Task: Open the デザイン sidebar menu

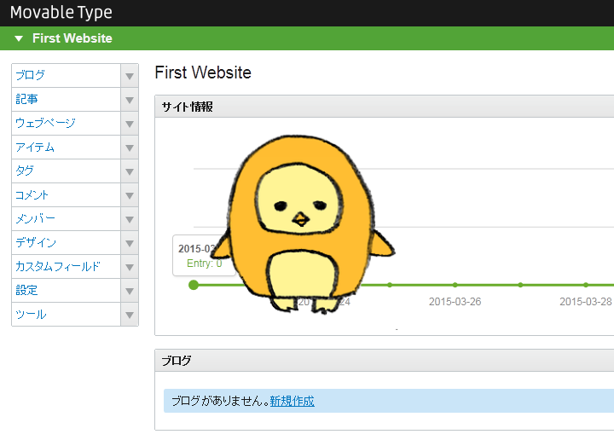Action: [x=67, y=243]
